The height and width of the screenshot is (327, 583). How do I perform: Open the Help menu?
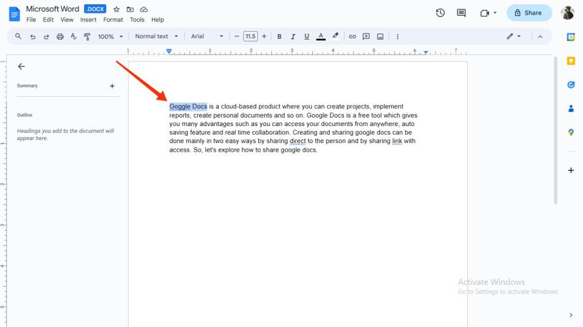158,19
